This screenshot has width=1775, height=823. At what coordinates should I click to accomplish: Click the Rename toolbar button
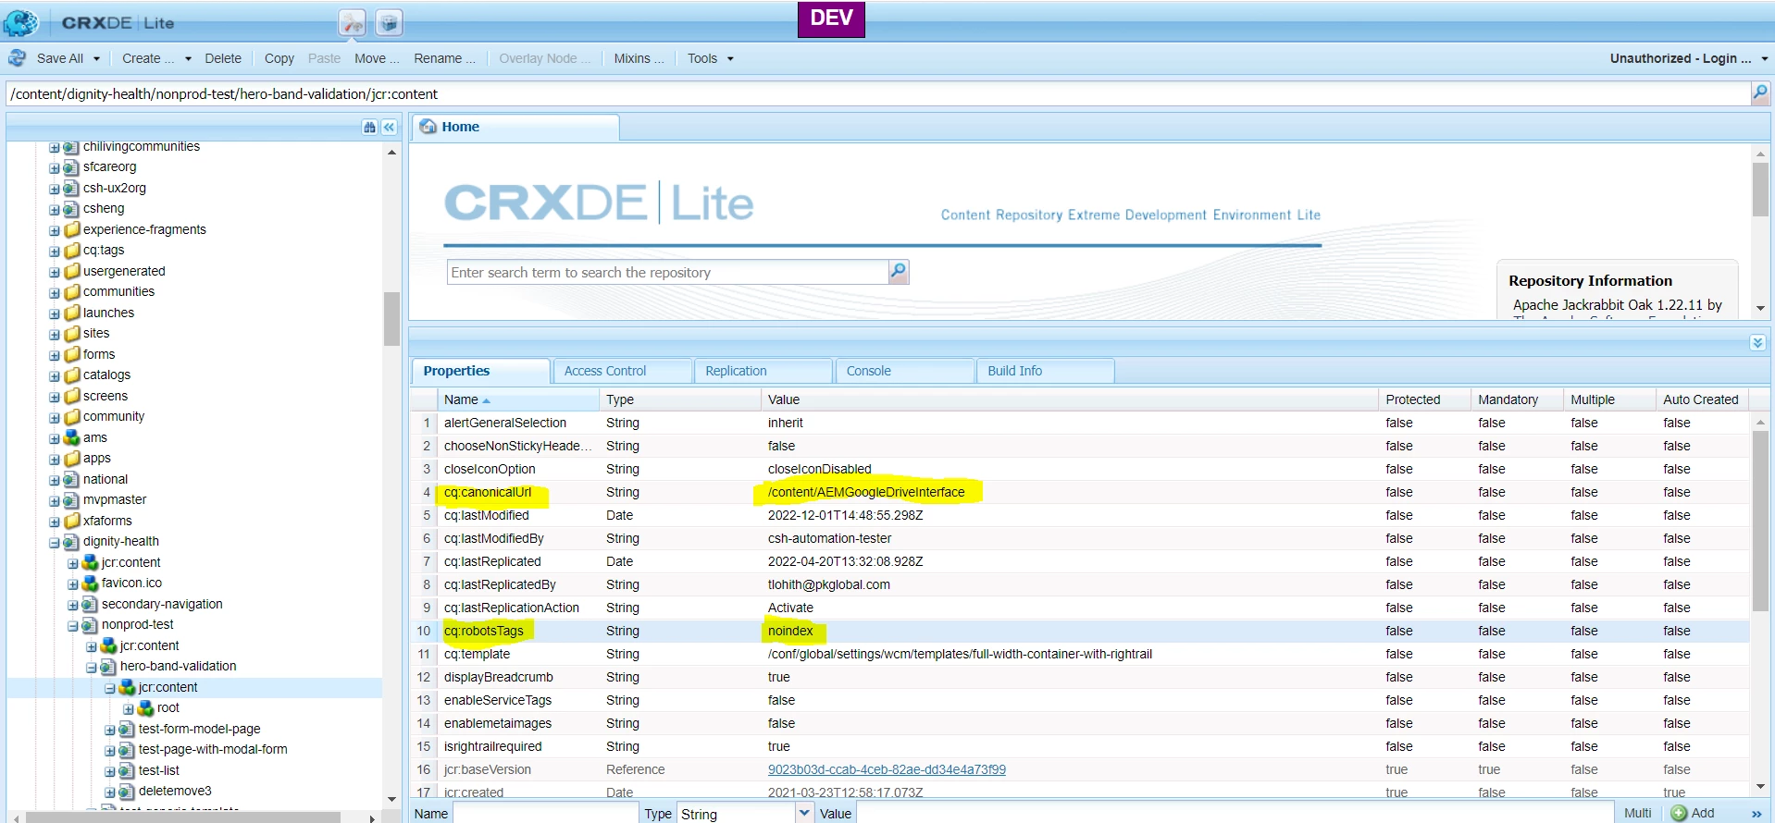click(x=444, y=58)
